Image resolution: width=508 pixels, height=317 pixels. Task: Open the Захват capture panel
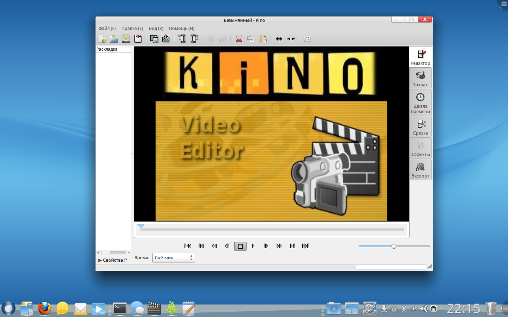pos(420,79)
